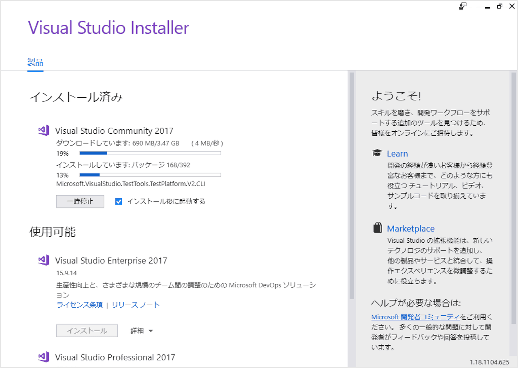This screenshot has height=368, width=518.
Task: Switch to the 製品 tab
Action: tap(35, 62)
